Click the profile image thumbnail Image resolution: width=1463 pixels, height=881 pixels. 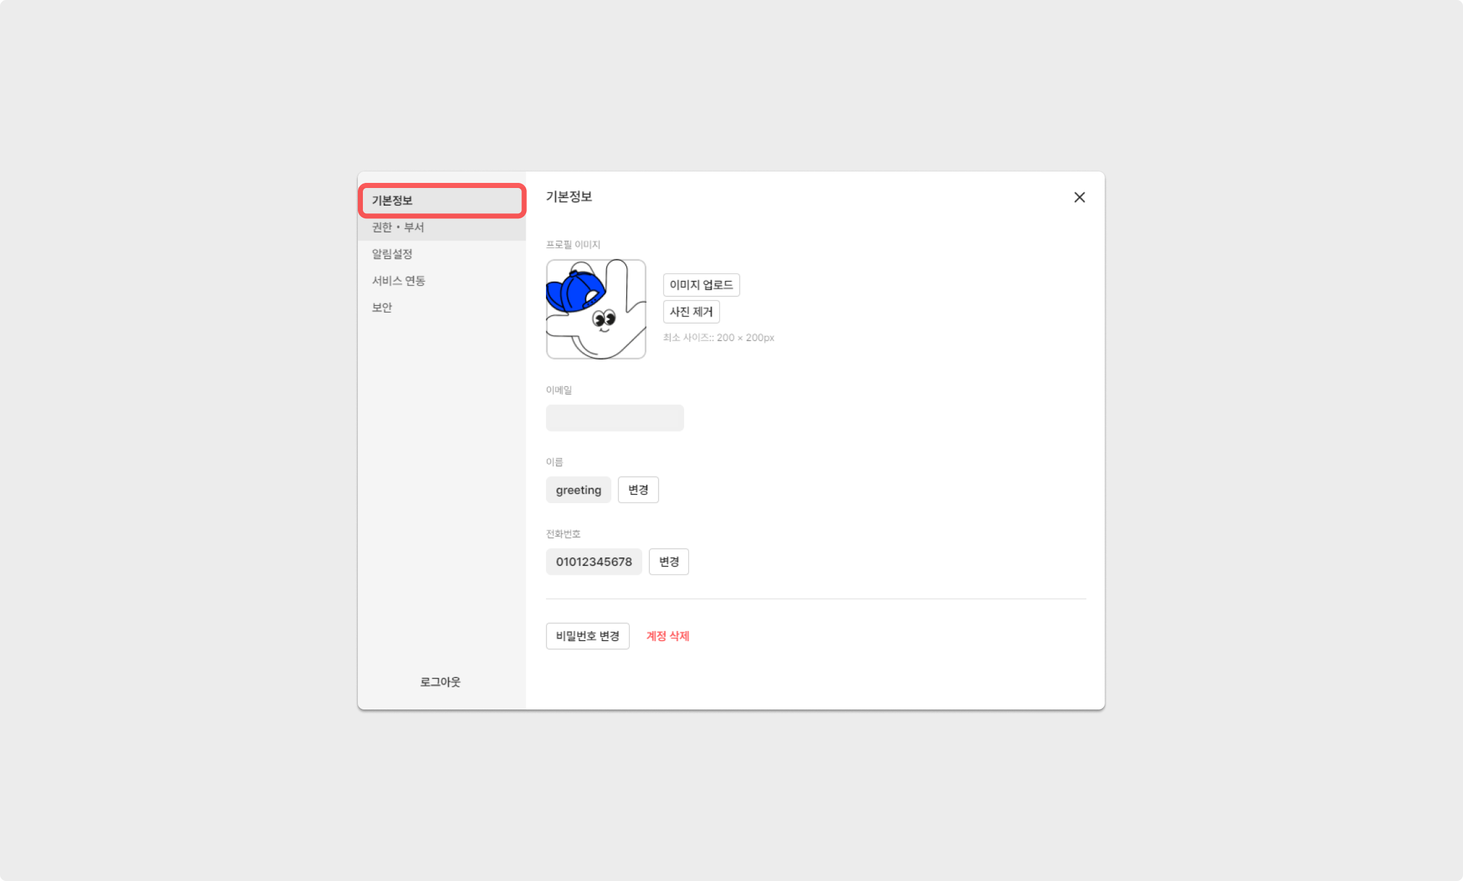click(596, 309)
